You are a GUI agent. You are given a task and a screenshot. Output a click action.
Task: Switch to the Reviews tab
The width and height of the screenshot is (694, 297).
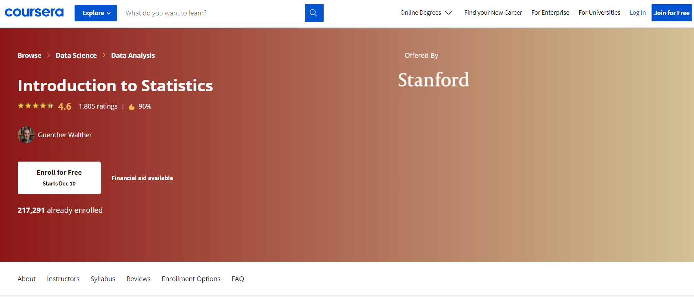tap(138, 279)
